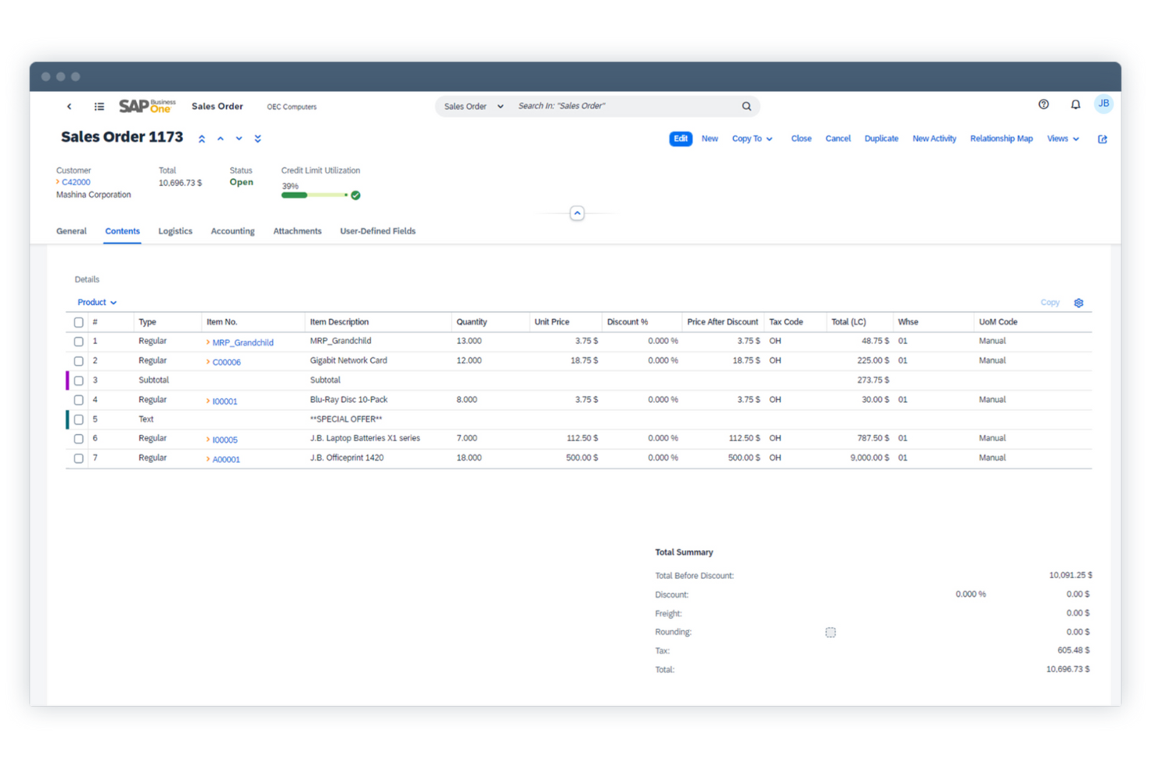The image size is (1151, 768).
Task: Click the SAP Business One logo
Action: tap(147, 106)
